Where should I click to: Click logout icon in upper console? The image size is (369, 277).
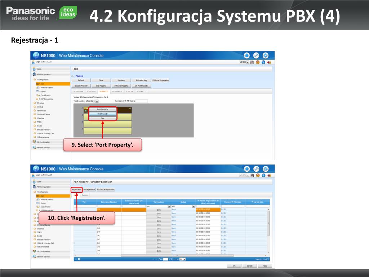coord(269,62)
